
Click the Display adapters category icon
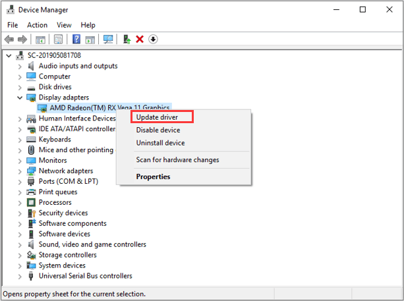click(x=31, y=97)
